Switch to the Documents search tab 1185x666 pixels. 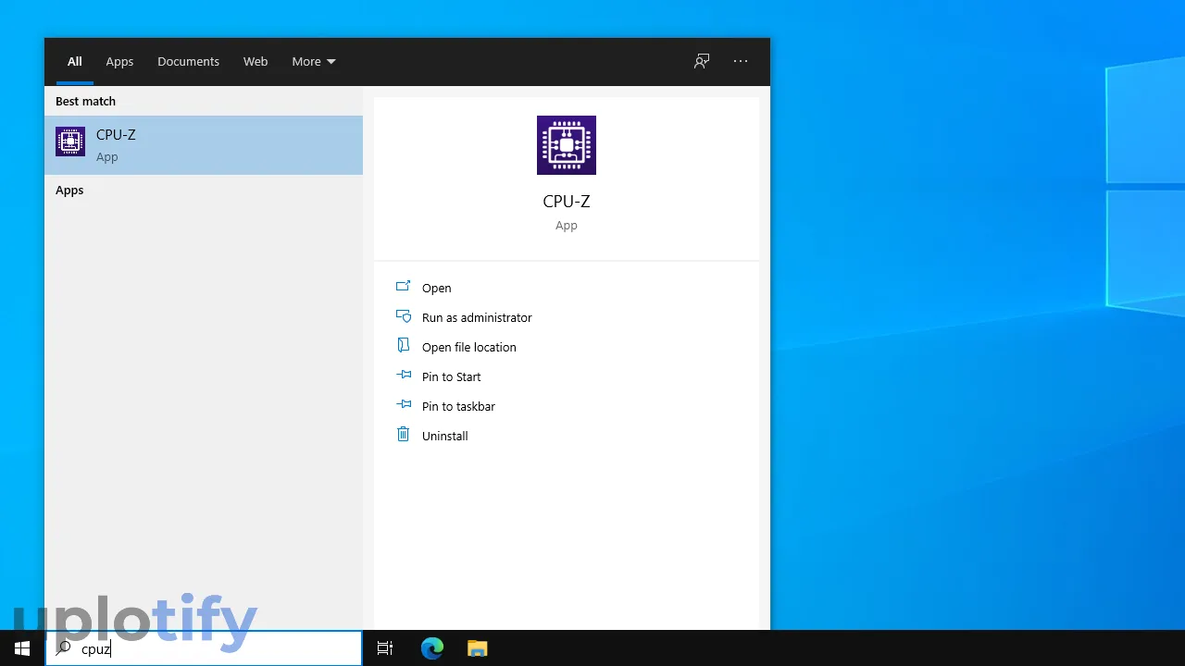click(188, 61)
